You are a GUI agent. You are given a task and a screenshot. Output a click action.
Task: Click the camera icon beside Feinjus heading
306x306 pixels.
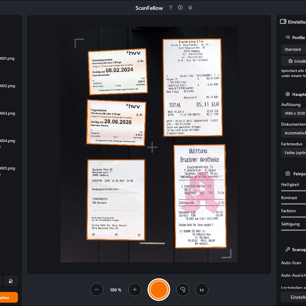(288, 174)
